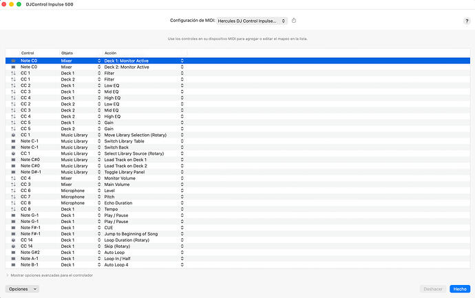Screen dimensions: 475x298
Task: Click the Deshacer button
Action: (433, 289)
